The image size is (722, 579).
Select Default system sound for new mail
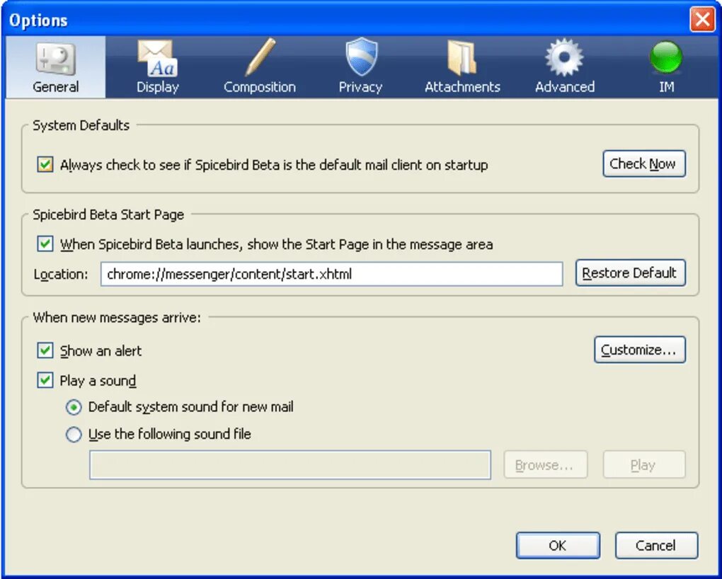click(74, 407)
